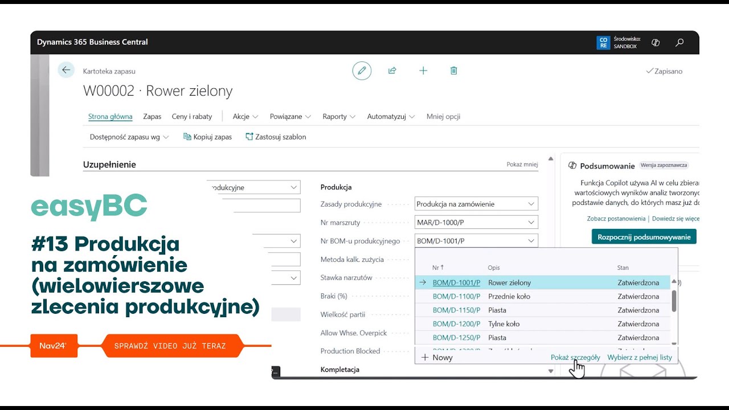
Task: Click the Pokaż szczegóły link
Action: (575, 358)
